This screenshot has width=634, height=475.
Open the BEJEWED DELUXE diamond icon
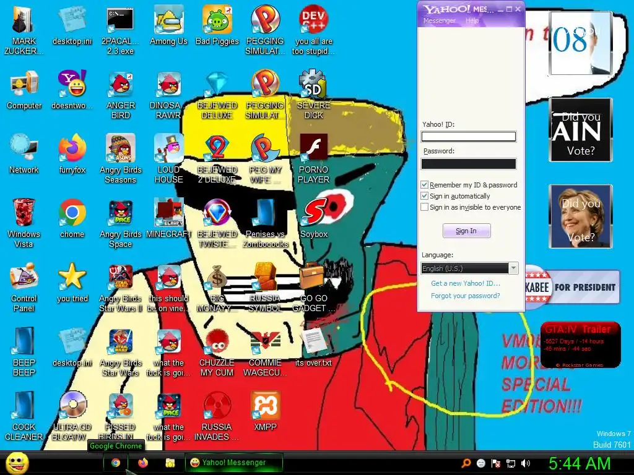(217, 95)
